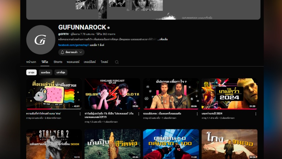Click the bell icon on the subscribe button
The image size is (282, 159).
(x=62, y=52)
